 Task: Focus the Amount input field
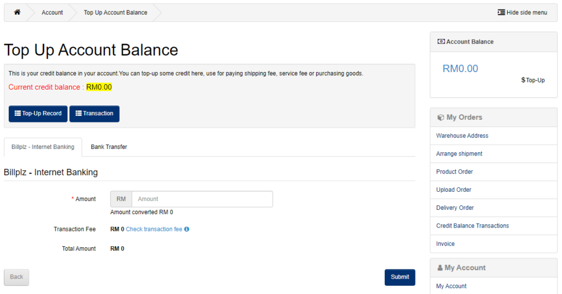coord(202,199)
